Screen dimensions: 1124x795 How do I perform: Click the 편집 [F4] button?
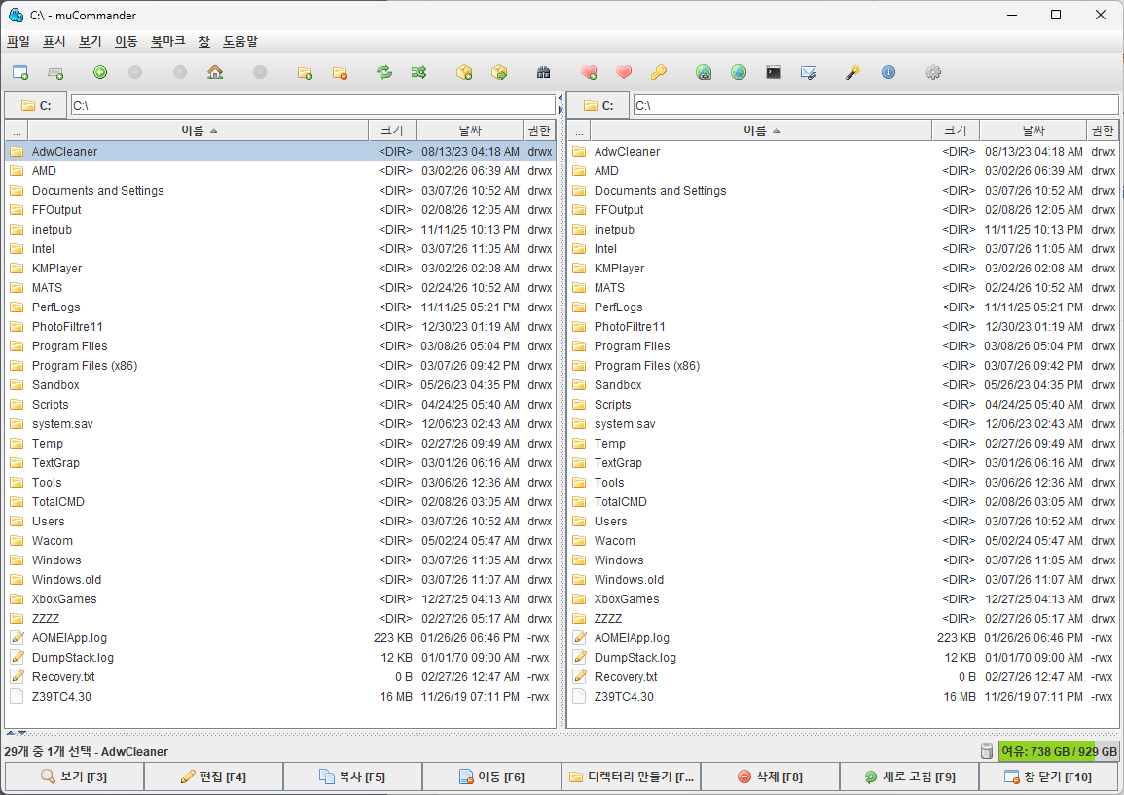coord(214,777)
